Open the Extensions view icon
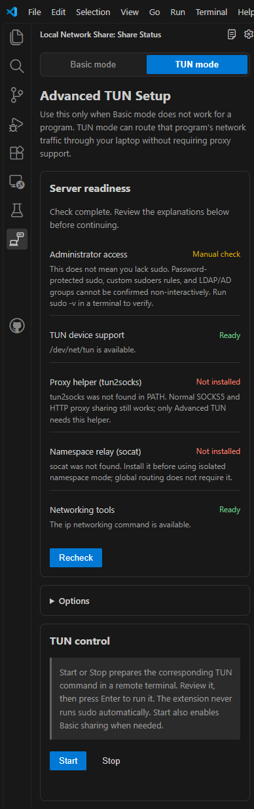The width and height of the screenshot is (254, 809). coord(17,153)
